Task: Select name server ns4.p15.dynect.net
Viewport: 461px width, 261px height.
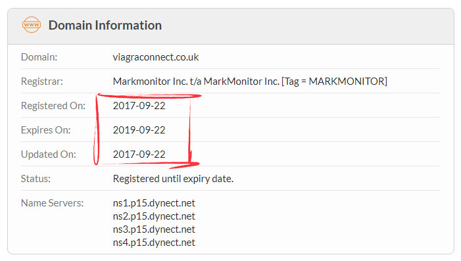Action: pyautogui.click(x=154, y=243)
